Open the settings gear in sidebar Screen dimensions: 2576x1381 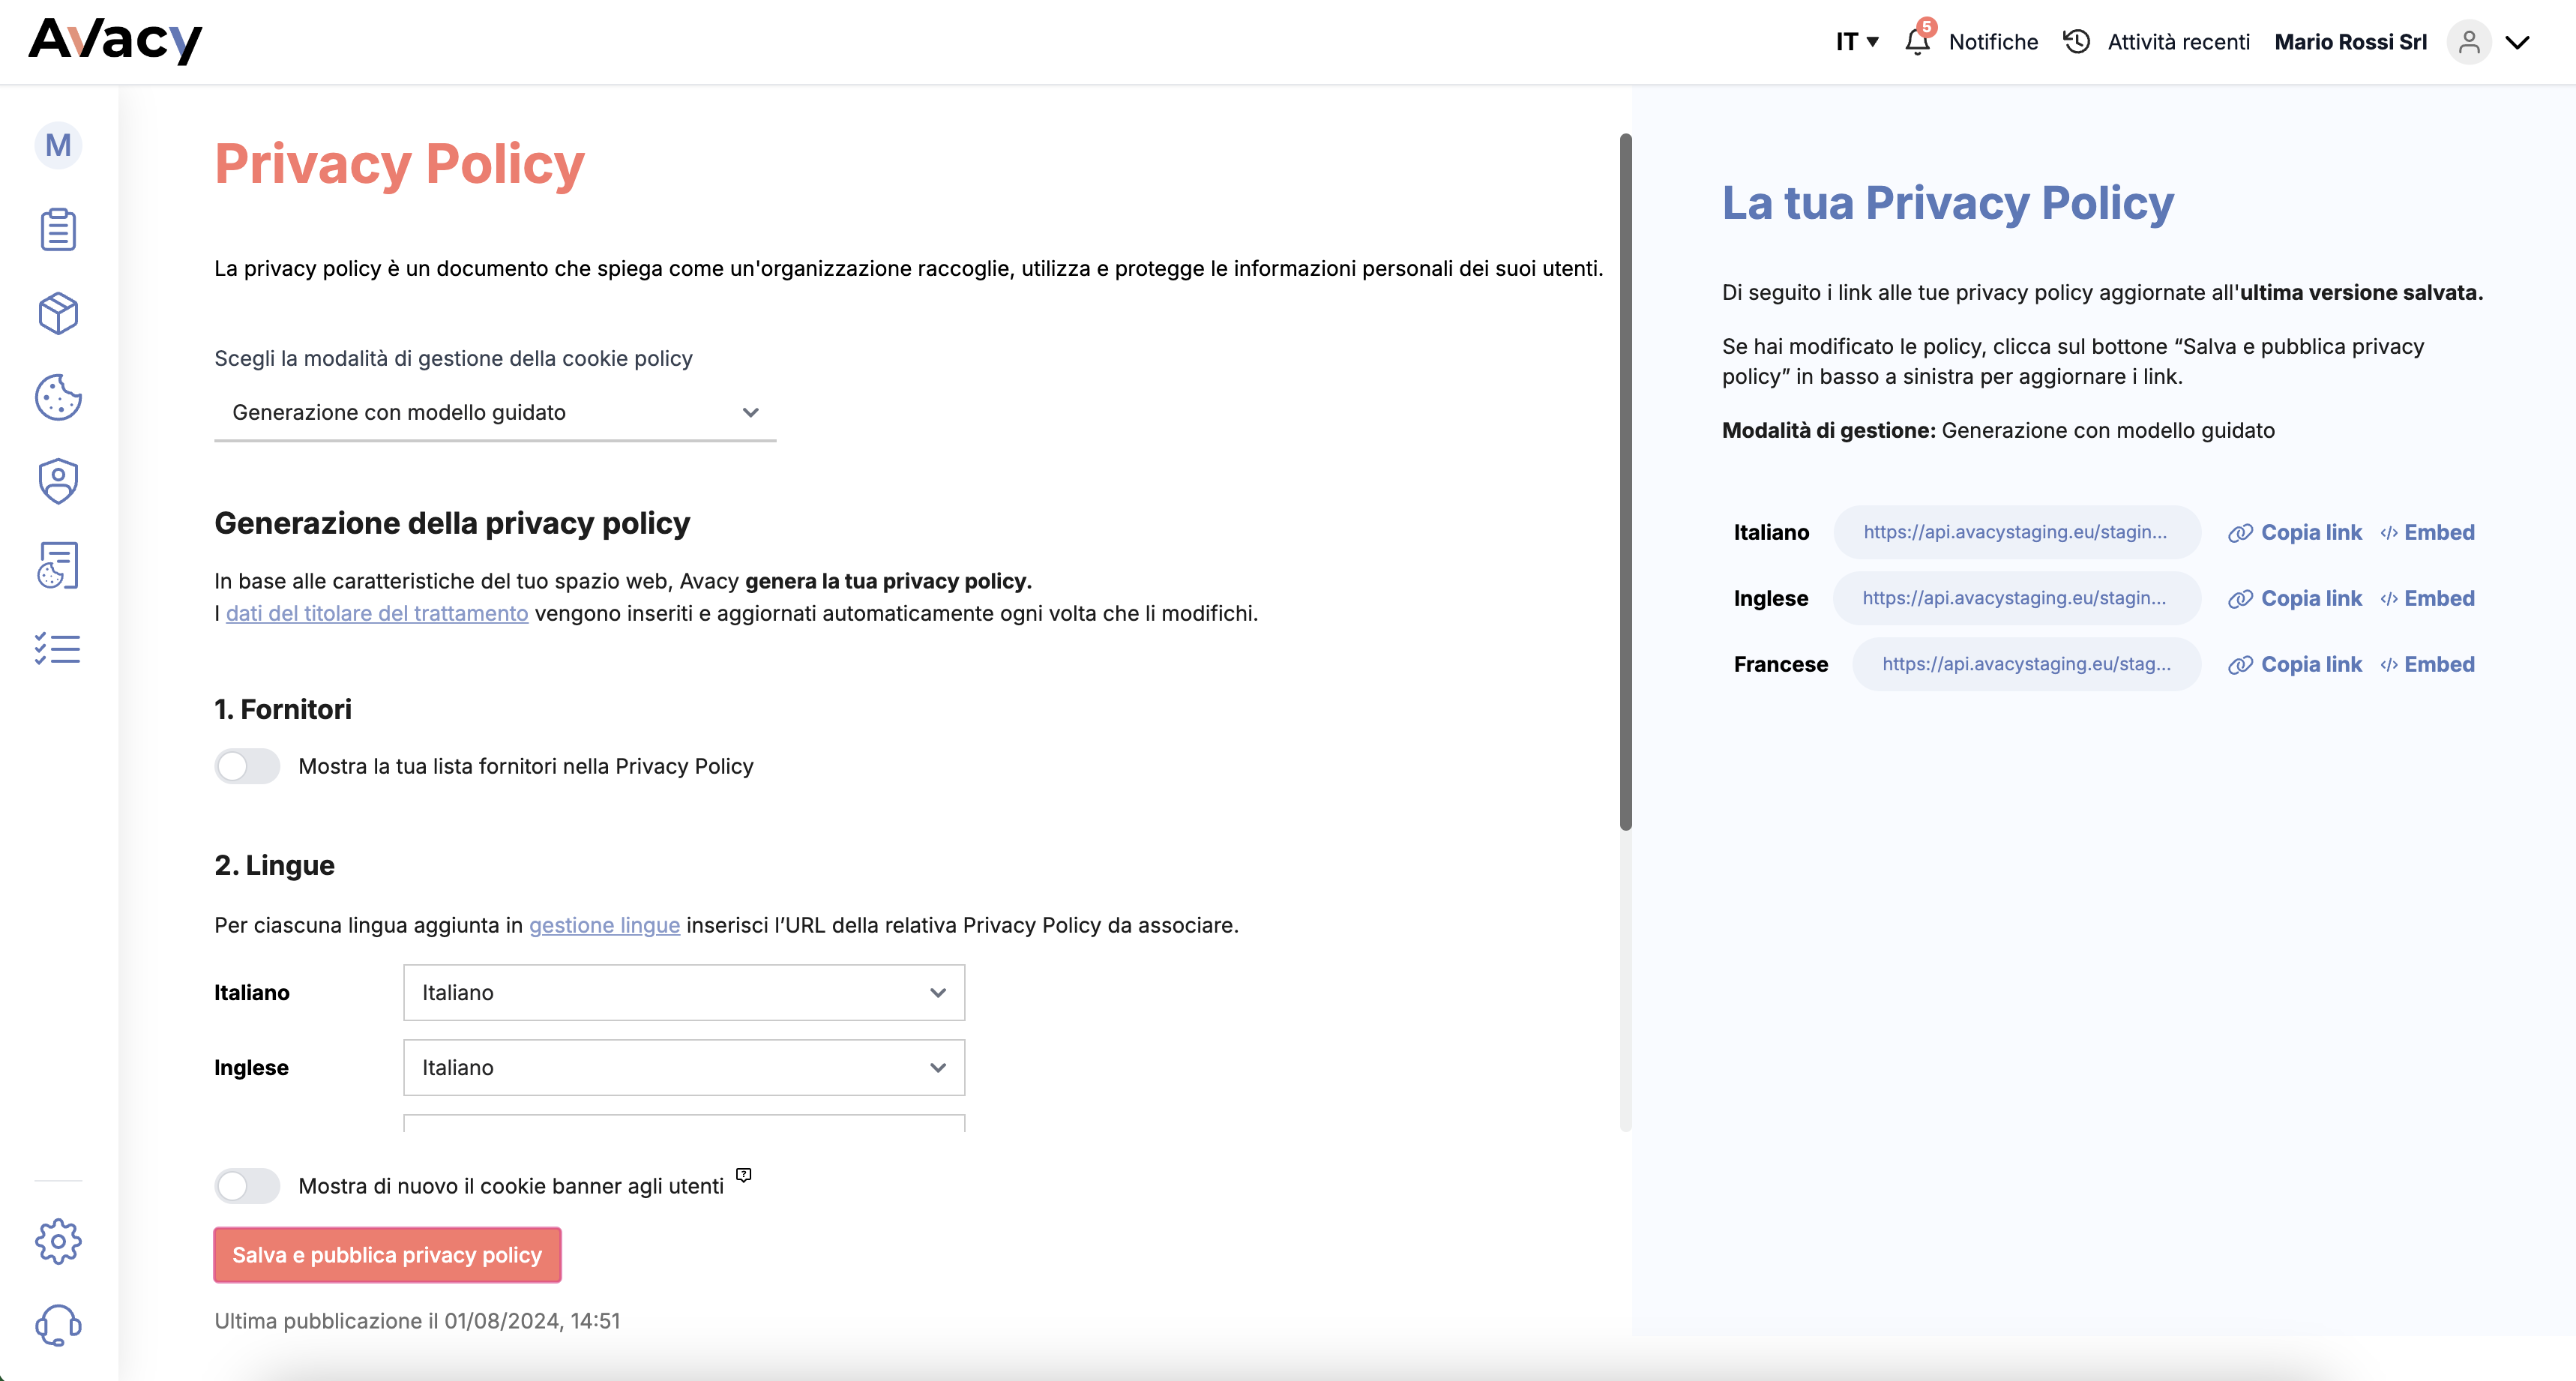tap(58, 1241)
